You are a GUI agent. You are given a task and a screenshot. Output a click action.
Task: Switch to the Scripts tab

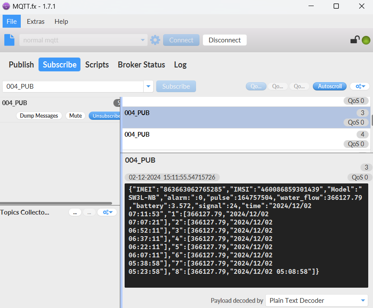tap(97, 65)
